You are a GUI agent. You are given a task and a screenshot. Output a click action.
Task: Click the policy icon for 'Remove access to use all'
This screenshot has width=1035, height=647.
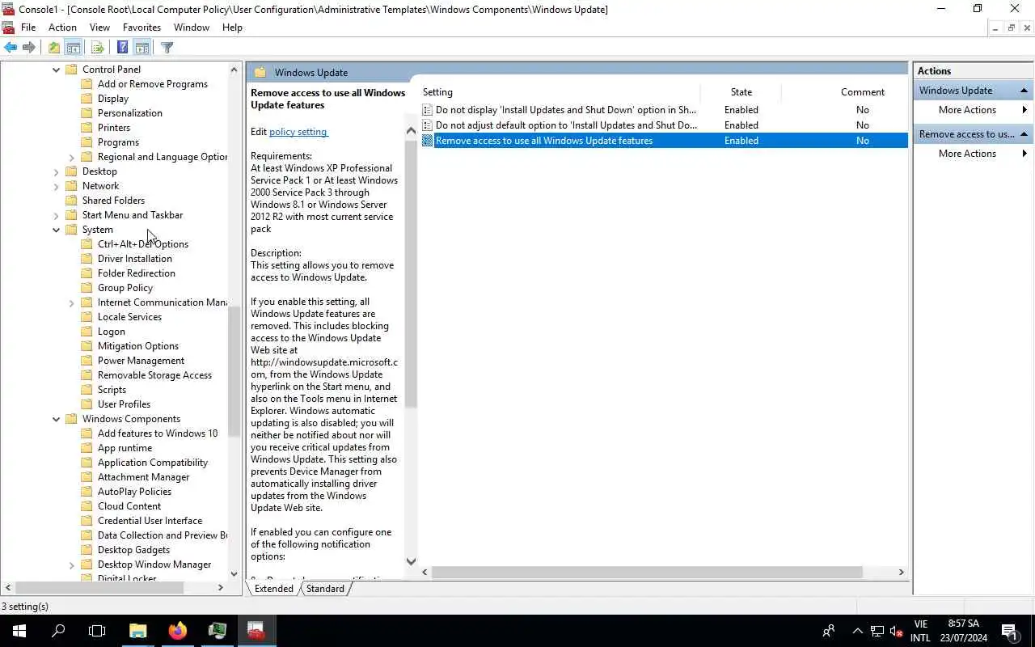click(x=428, y=141)
